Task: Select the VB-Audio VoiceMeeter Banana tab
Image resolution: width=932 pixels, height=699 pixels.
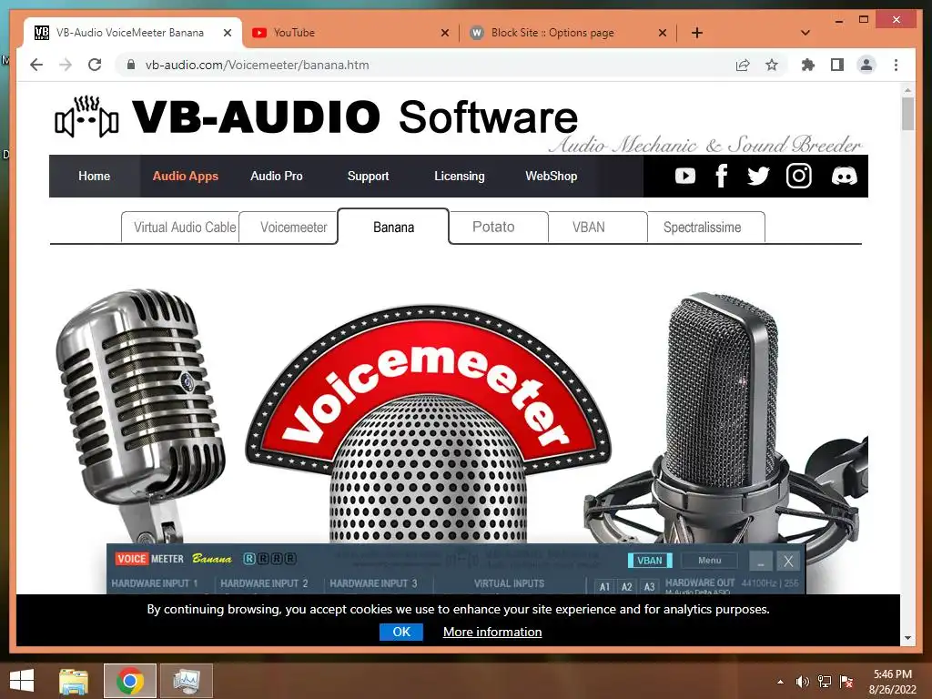Action: pyautogui.click(x=133, y=33)
